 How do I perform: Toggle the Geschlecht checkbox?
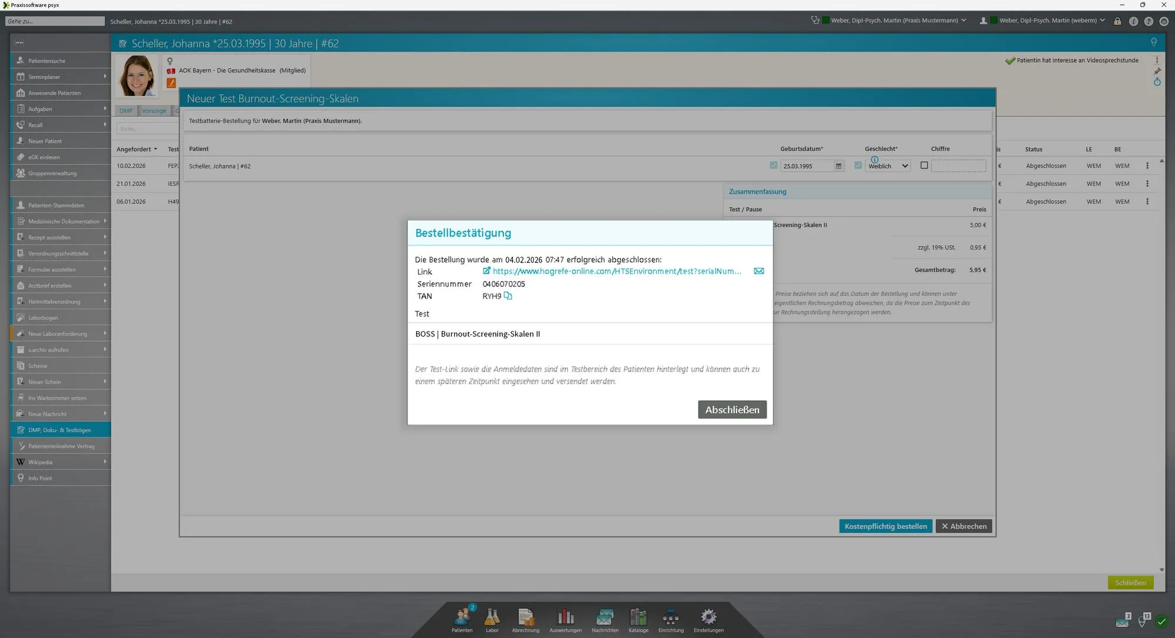click(x=858, y=166)
